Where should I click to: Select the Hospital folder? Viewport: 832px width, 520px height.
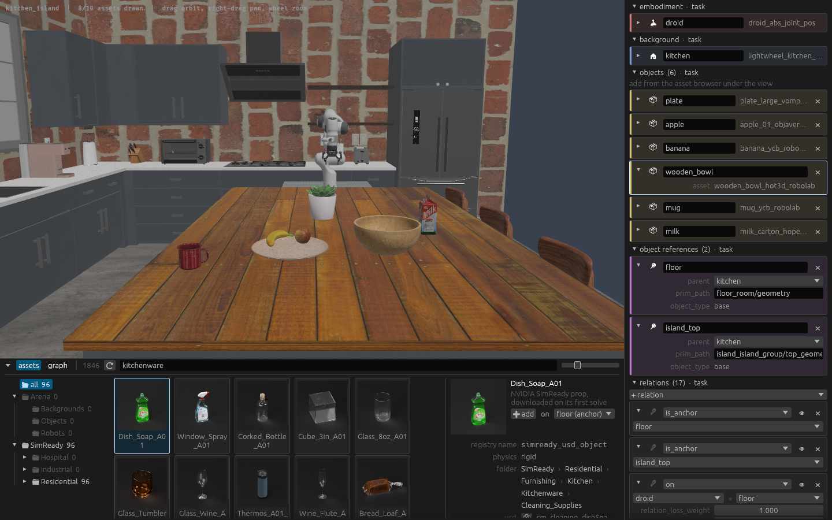pyautogui.click(x=54, y=457)
